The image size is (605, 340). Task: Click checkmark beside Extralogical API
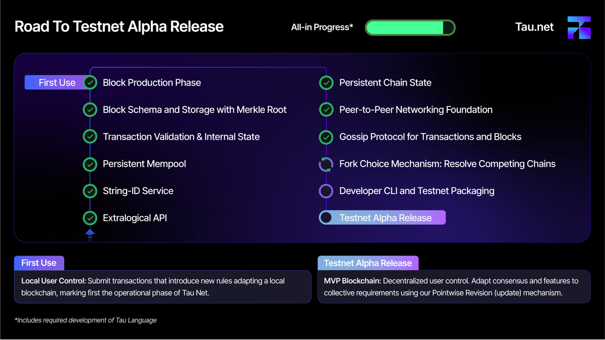click(x=90, y=218)
